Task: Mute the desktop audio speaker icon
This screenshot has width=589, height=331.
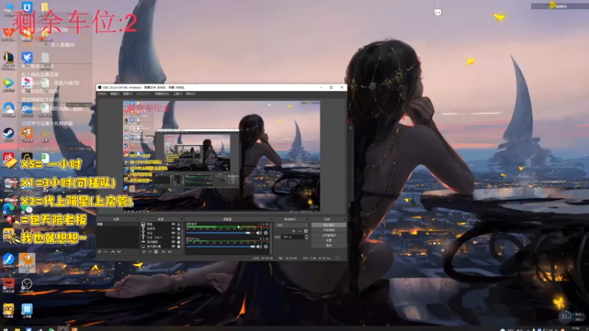Action: point(258,232)
